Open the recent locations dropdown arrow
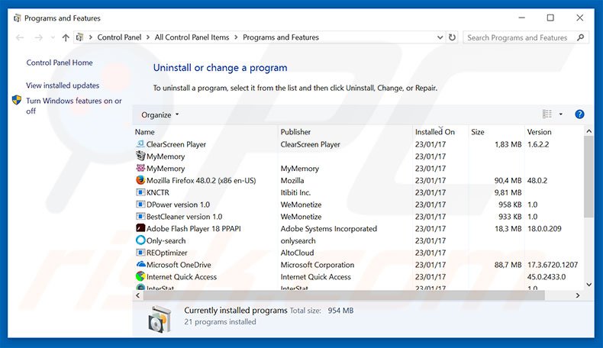The image size is (603, 348). click(53, 37)
